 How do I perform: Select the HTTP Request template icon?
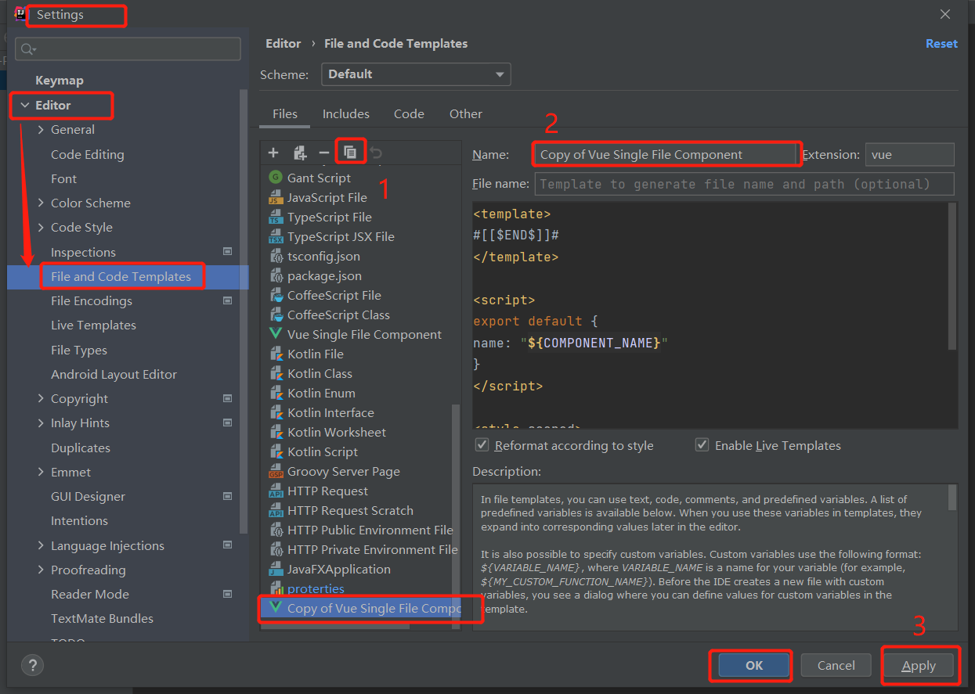tap(275, 491)
